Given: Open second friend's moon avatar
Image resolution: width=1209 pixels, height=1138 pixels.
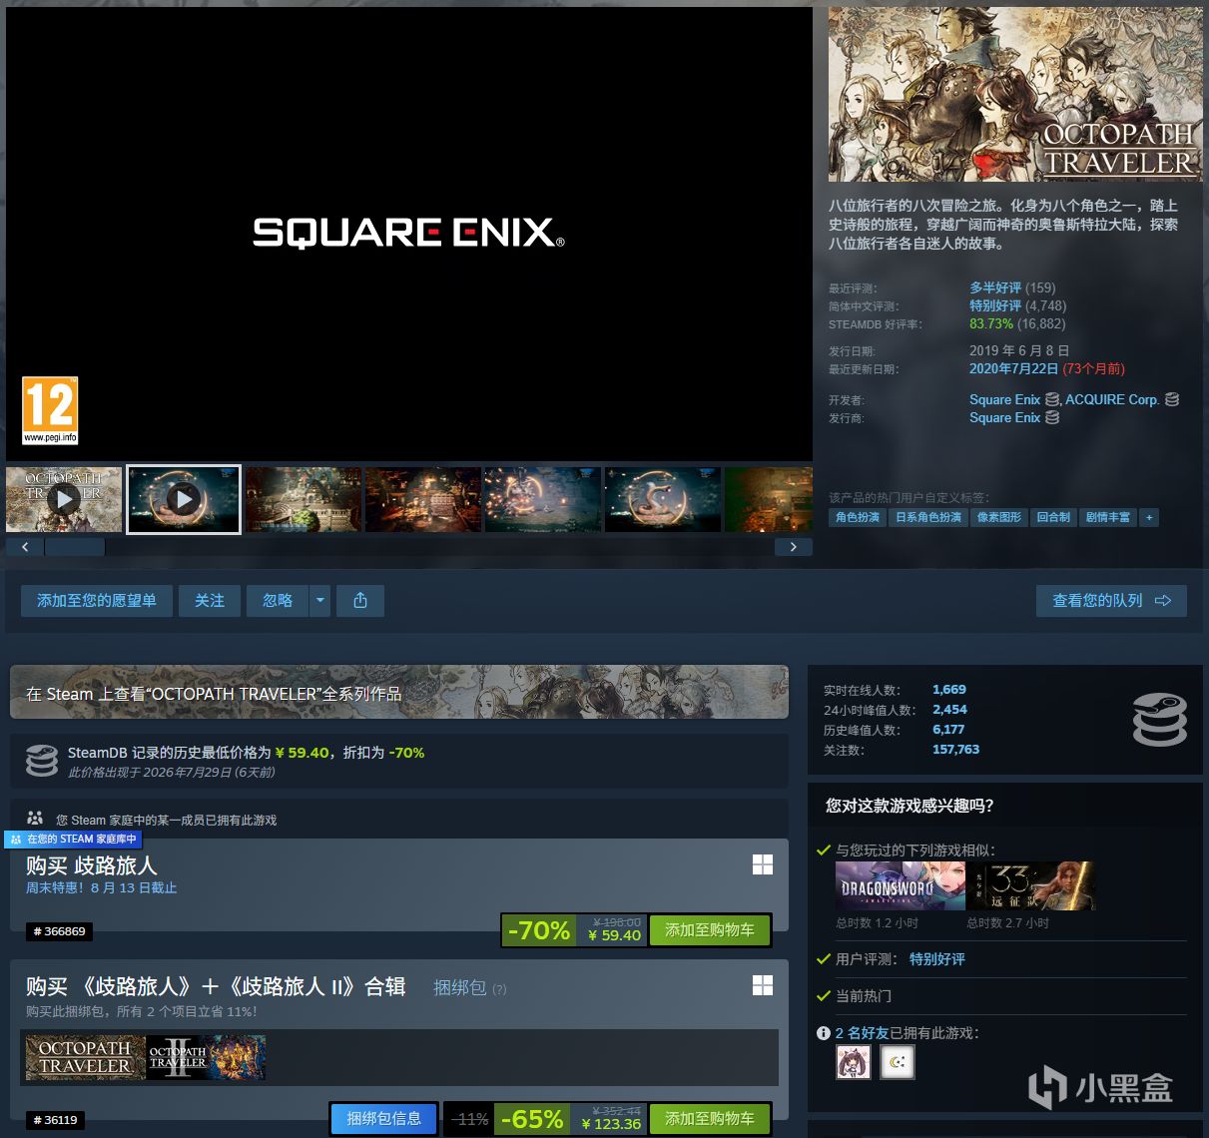Looking at the screenshot, I should tap(898, 1062).
